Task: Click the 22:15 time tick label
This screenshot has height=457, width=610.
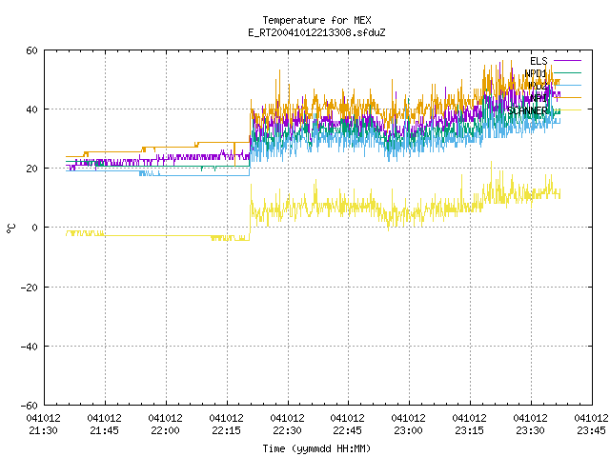Action: point(227,430)
